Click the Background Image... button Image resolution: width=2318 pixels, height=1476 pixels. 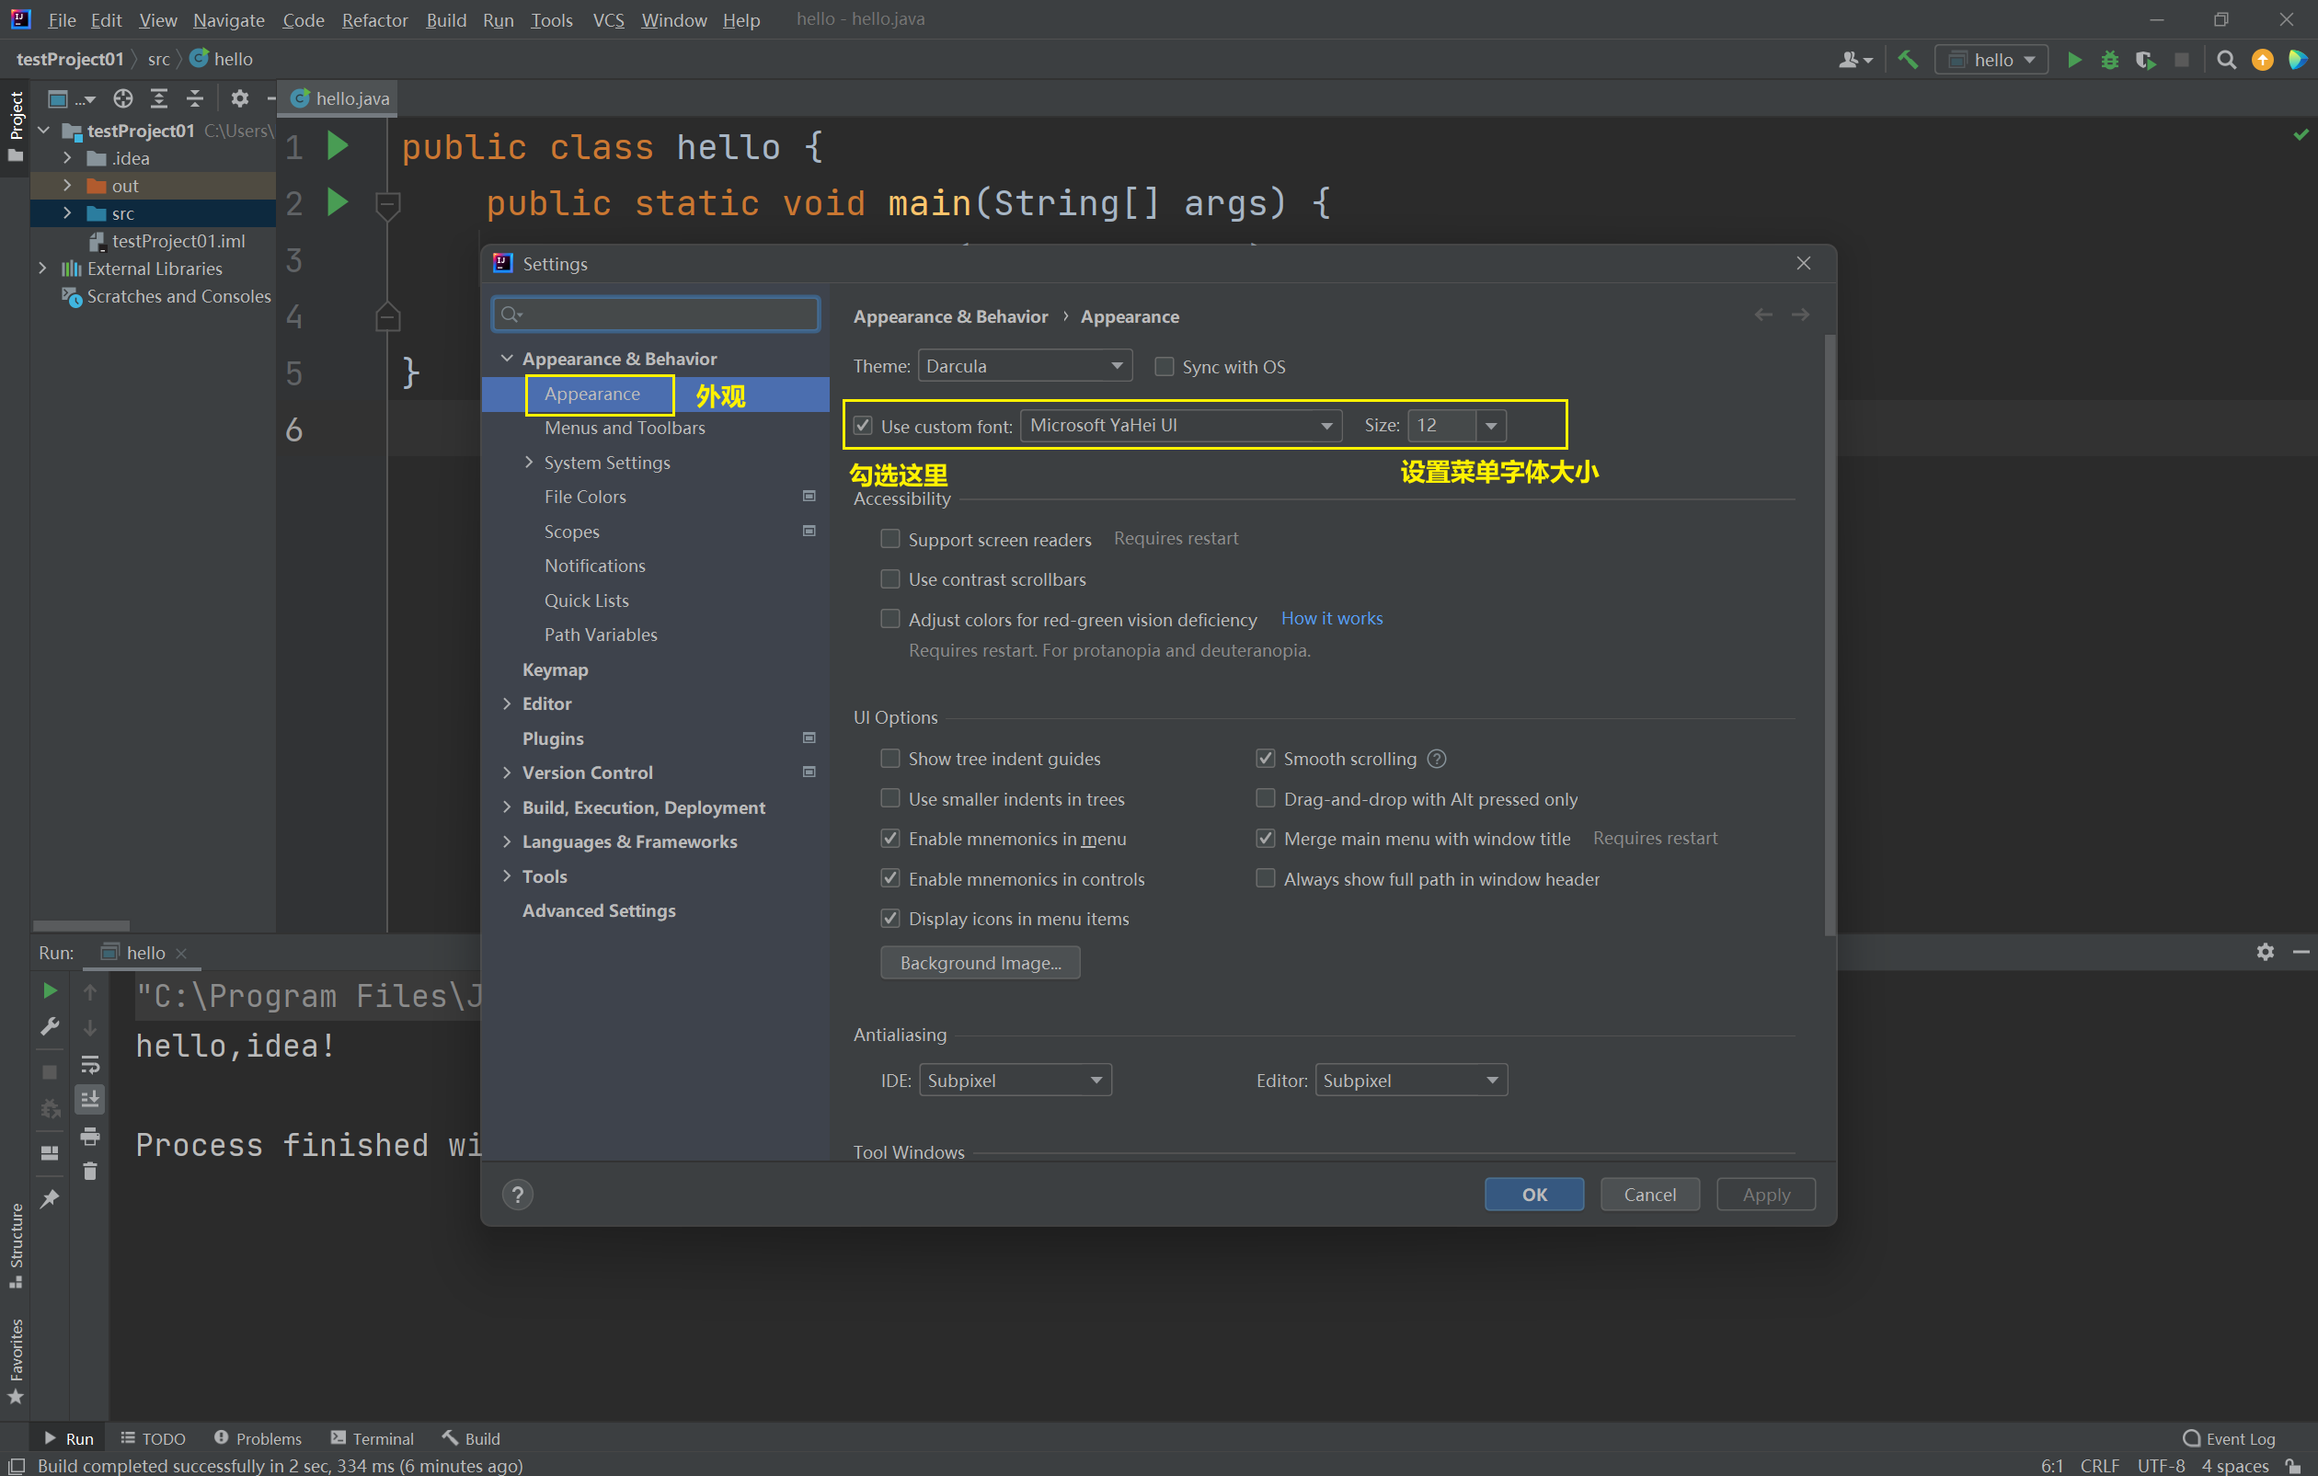pos(980,962)
